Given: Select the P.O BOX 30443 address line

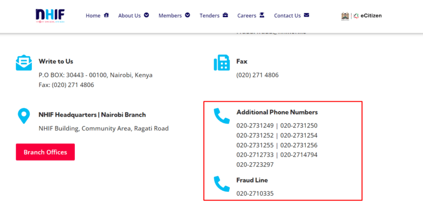Looking at the screenshot, I should pyautogui.click(x=95, y=75).
